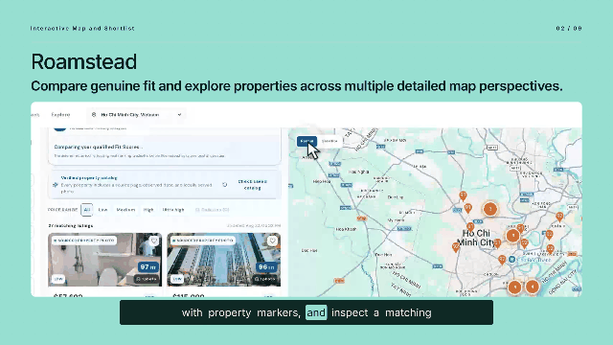Click the map cluster marker labeled 3

(x=490, y=209)
